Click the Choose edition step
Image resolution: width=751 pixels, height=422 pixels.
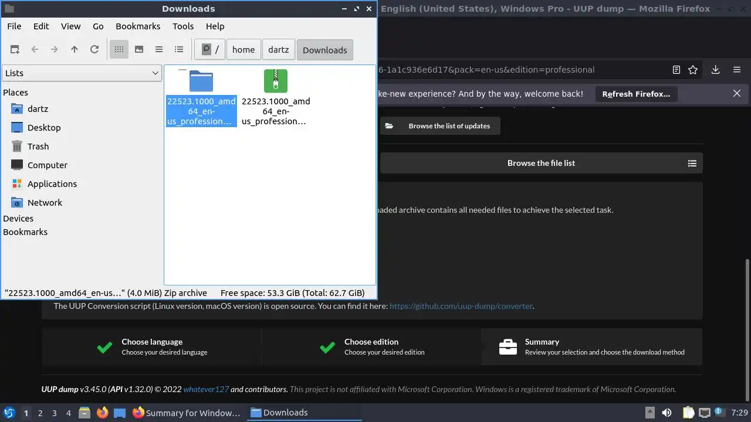coord(371,346)
